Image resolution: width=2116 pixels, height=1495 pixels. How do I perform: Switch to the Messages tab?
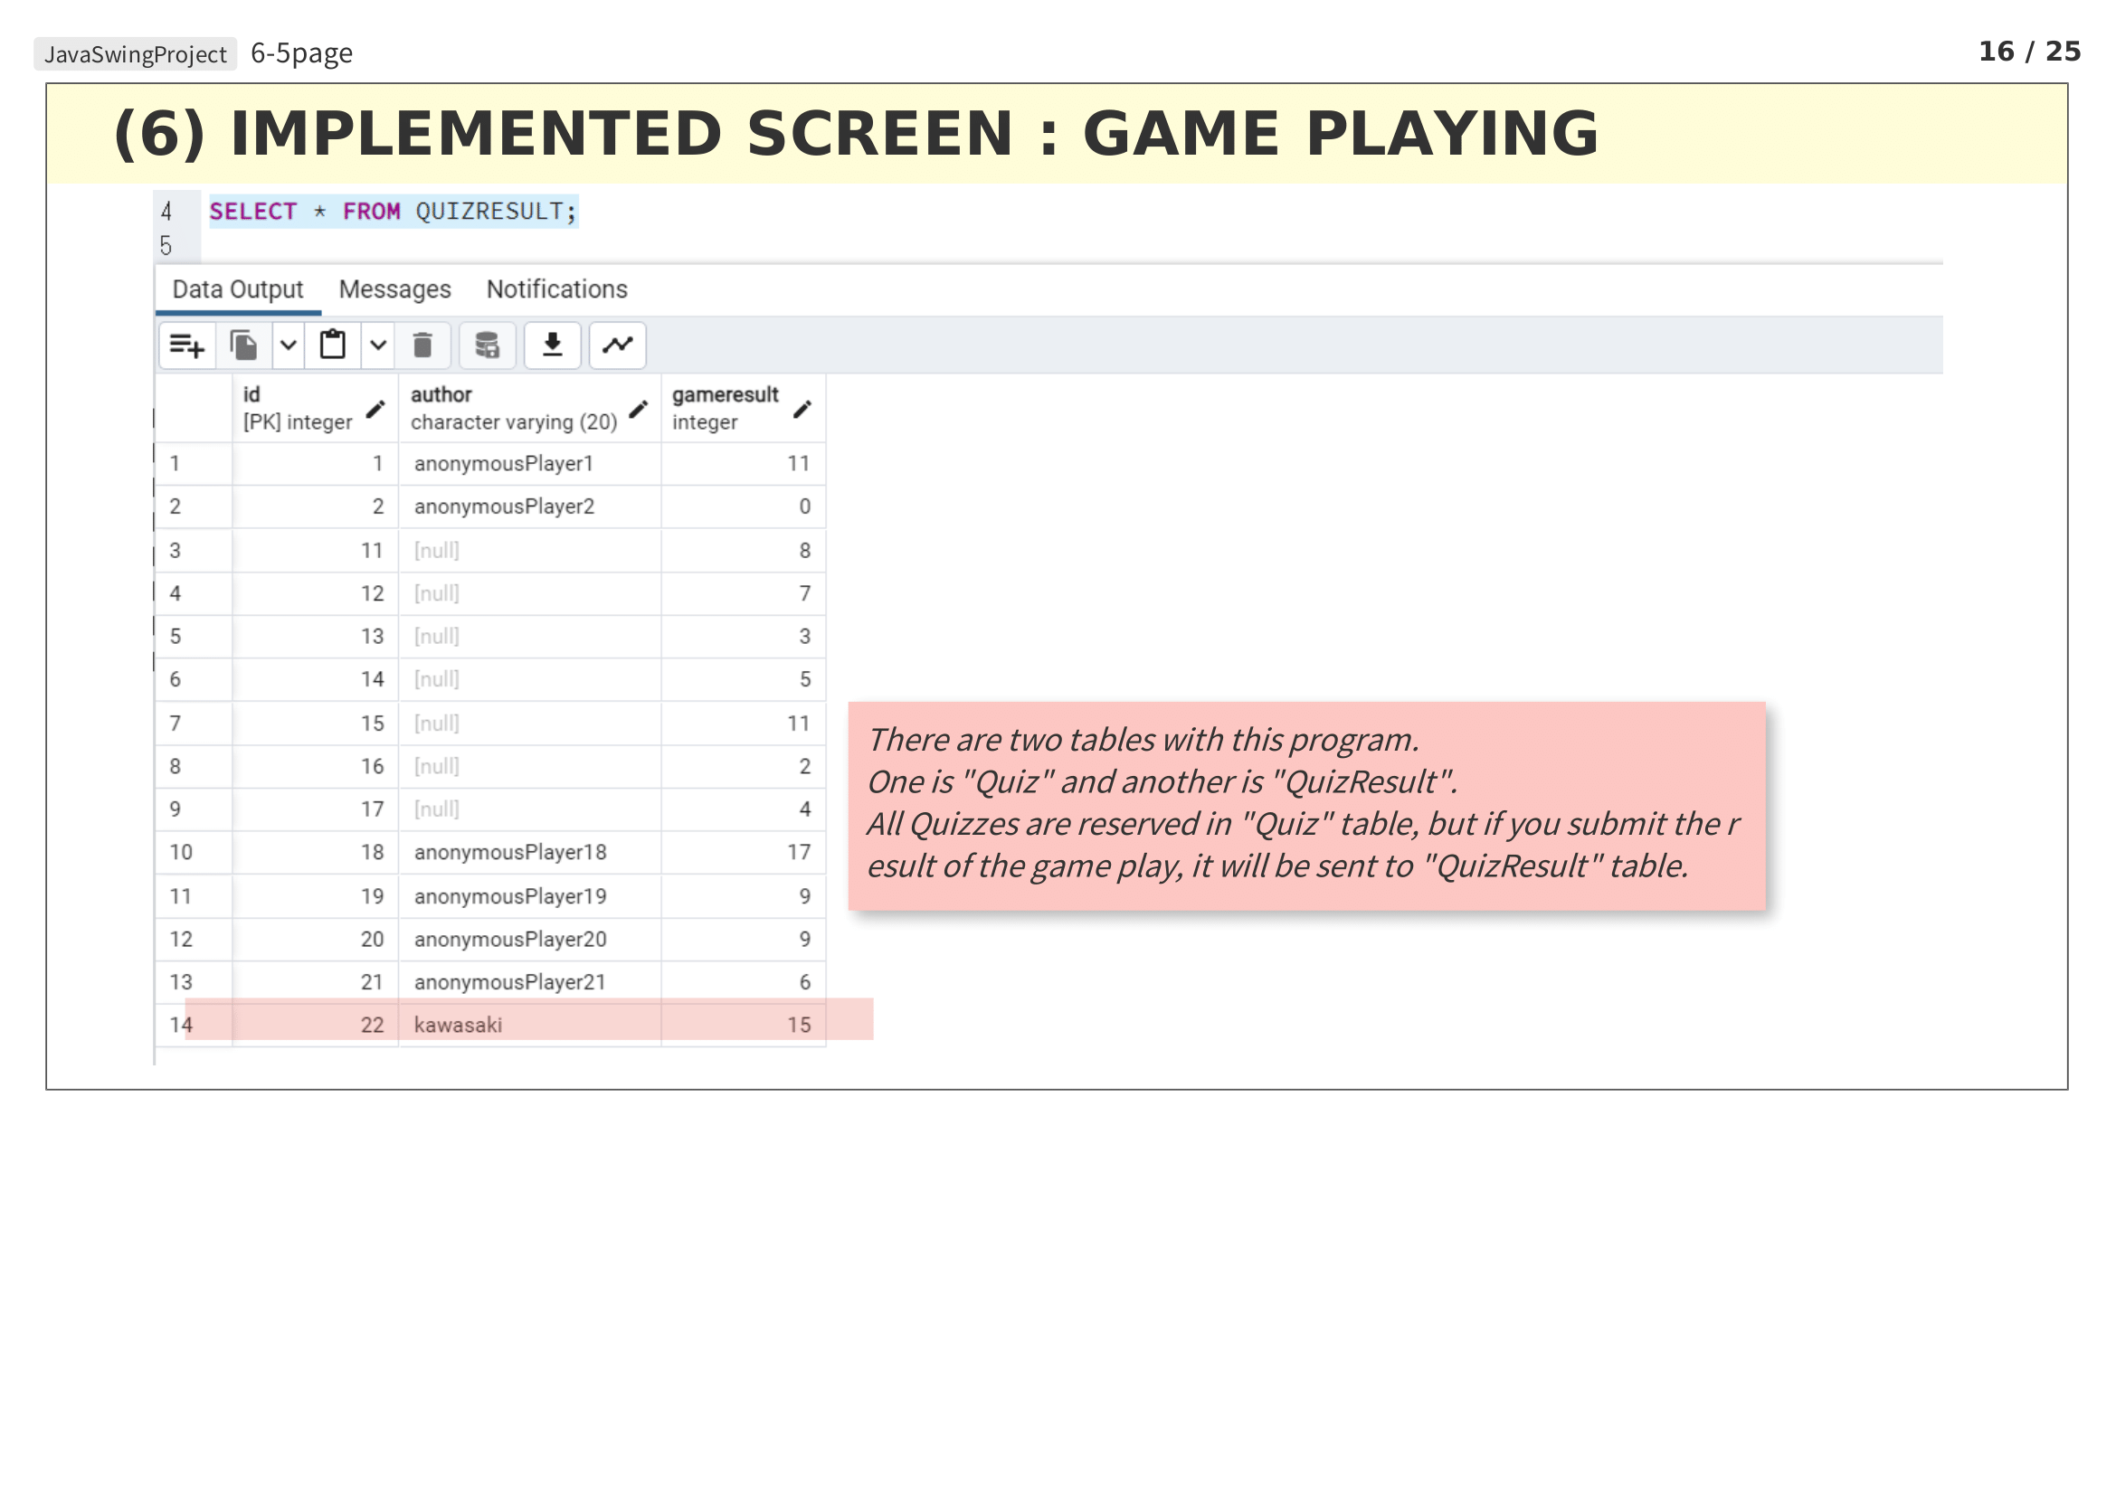click(x=394, y=289)
